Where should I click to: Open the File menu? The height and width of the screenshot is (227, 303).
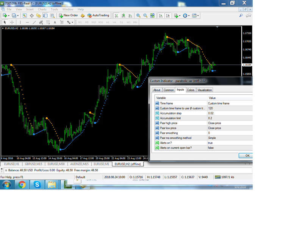[9, 9]
